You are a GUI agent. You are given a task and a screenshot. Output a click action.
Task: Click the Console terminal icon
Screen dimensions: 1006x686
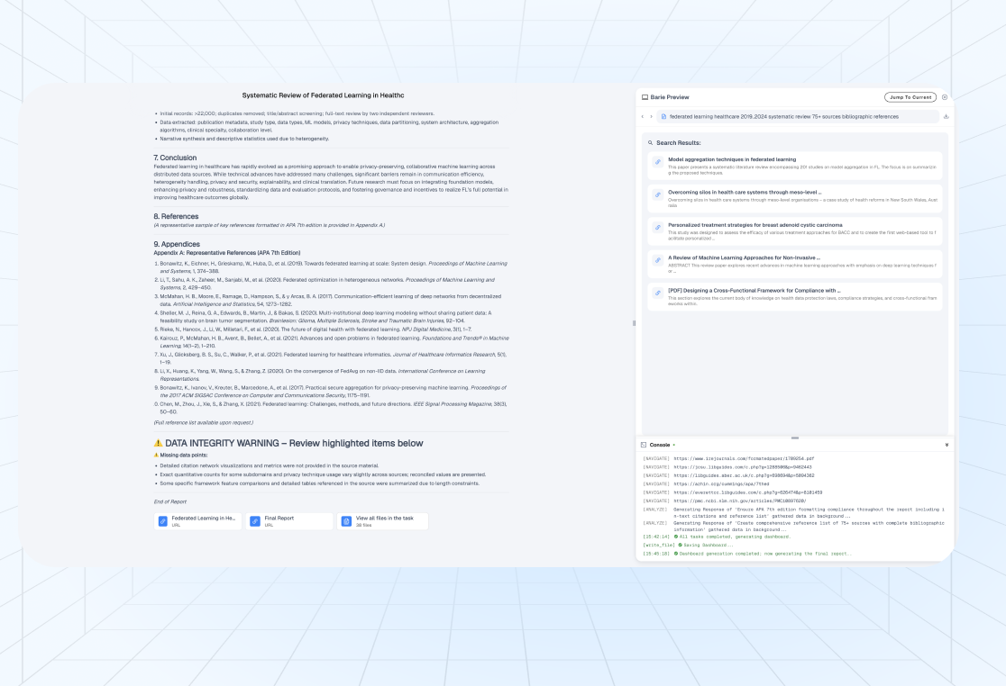[644, 445]
